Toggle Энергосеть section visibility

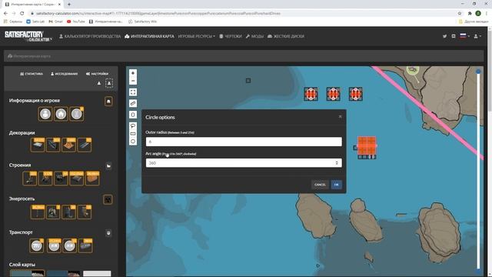pyautogui.click(x=108, y=199)
